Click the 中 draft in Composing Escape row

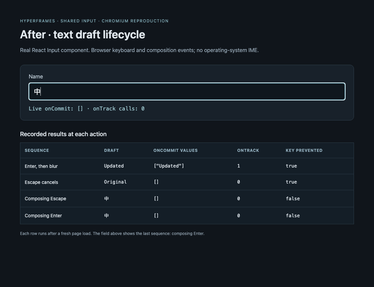(107, 199)
